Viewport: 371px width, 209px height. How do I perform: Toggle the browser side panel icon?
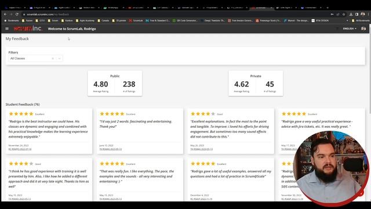coord(357,15)
